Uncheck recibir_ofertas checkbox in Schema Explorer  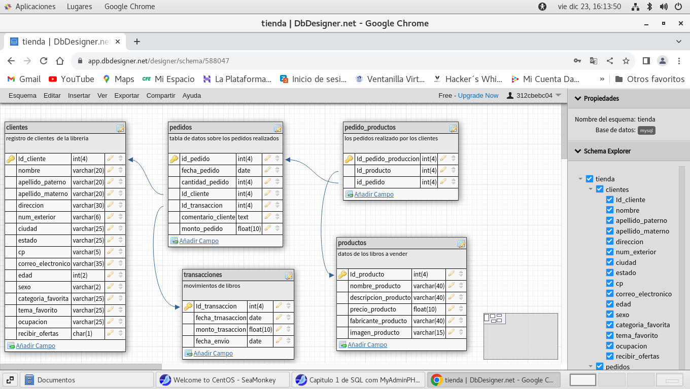pos(610,356)
